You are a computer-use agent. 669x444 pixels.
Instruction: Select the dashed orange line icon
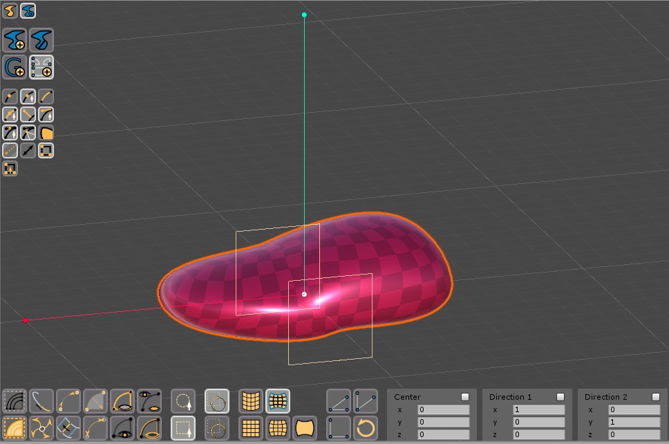click(10, 150)
